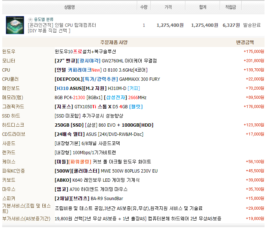Click the +176,000원 graphics card price
266x228 pixels.
(254, 106)
